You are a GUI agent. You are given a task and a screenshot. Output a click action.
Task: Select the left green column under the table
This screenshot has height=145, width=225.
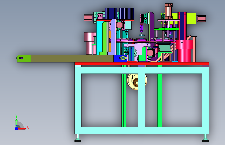point(124,100)
